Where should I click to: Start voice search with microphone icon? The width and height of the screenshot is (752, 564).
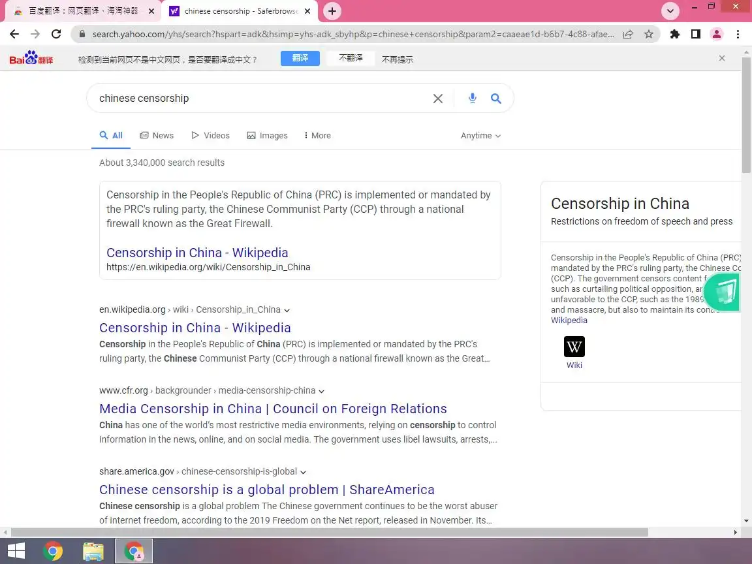click(473, 99)
